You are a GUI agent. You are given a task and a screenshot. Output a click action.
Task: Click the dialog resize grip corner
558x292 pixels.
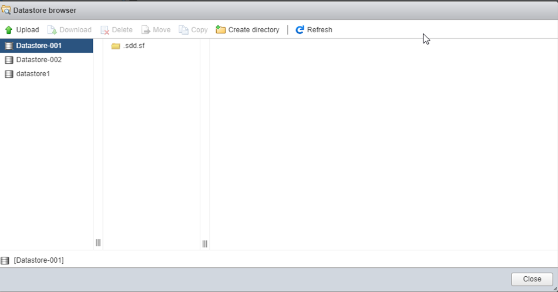pos(555,289)
